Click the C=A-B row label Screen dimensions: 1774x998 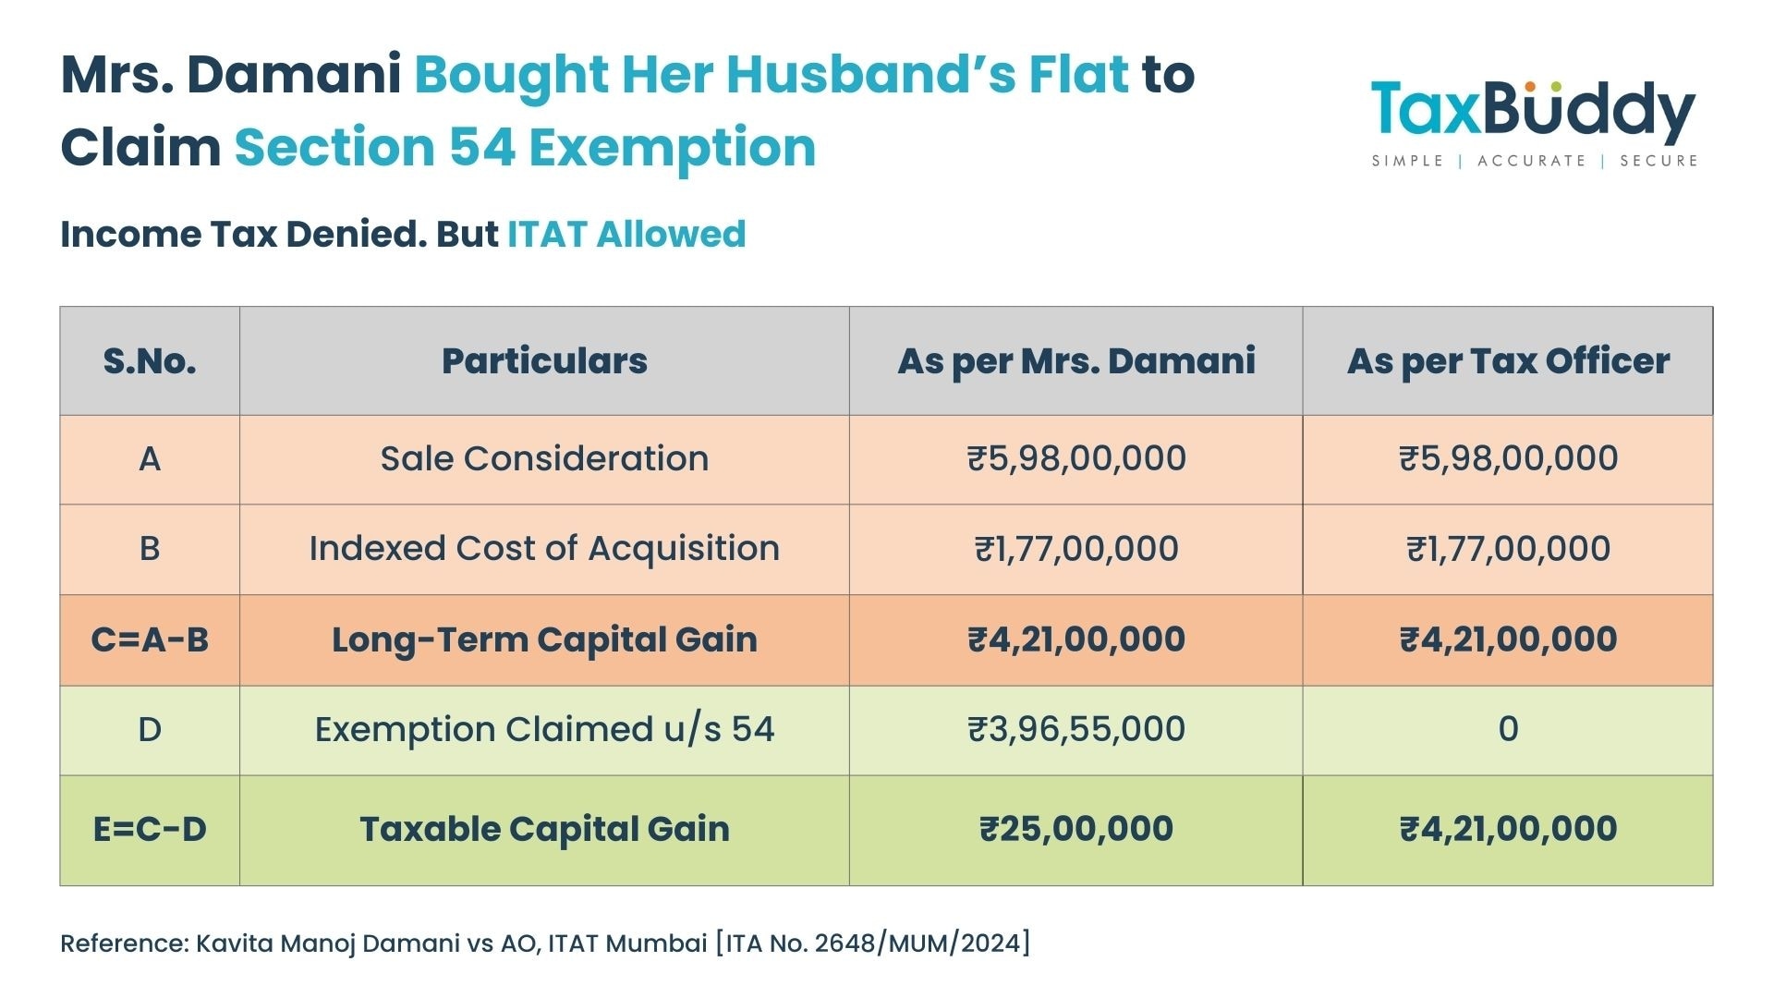point(150,639)
